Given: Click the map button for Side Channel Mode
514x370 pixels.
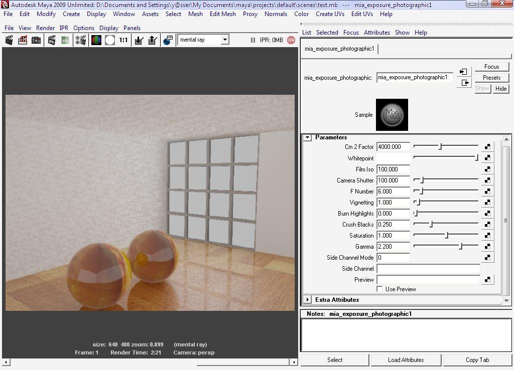Looking at the screenshot, I should (x=487, y=257).
